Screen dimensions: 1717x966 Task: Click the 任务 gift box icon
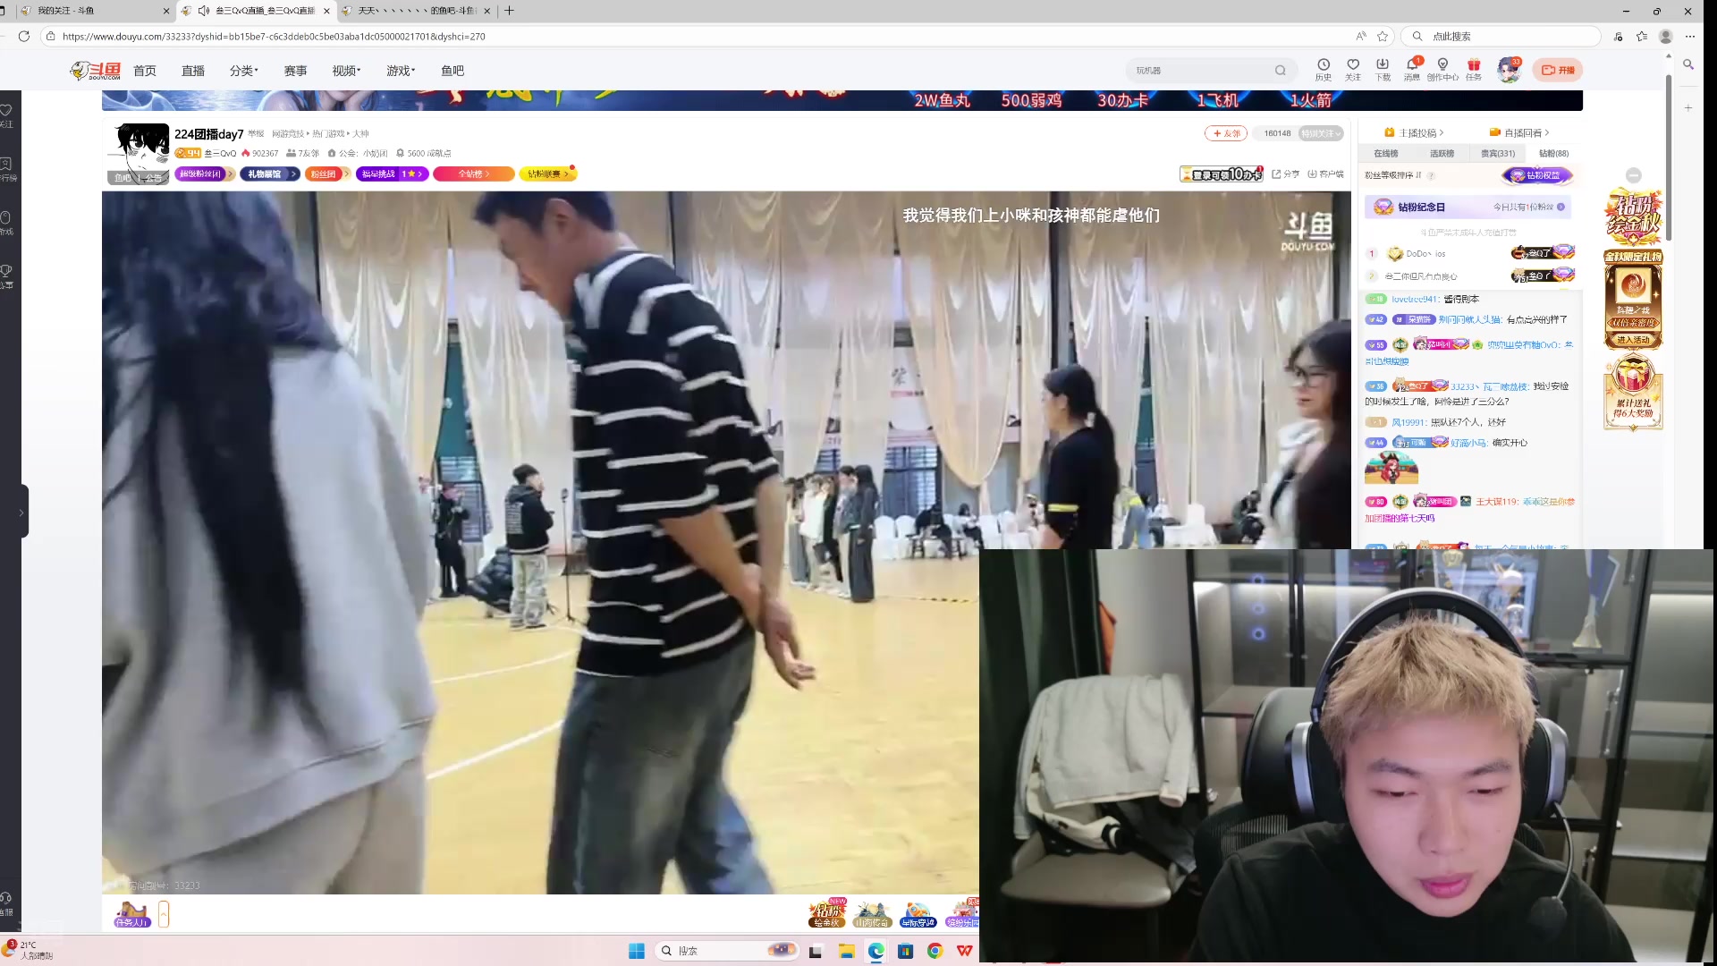1474,65
